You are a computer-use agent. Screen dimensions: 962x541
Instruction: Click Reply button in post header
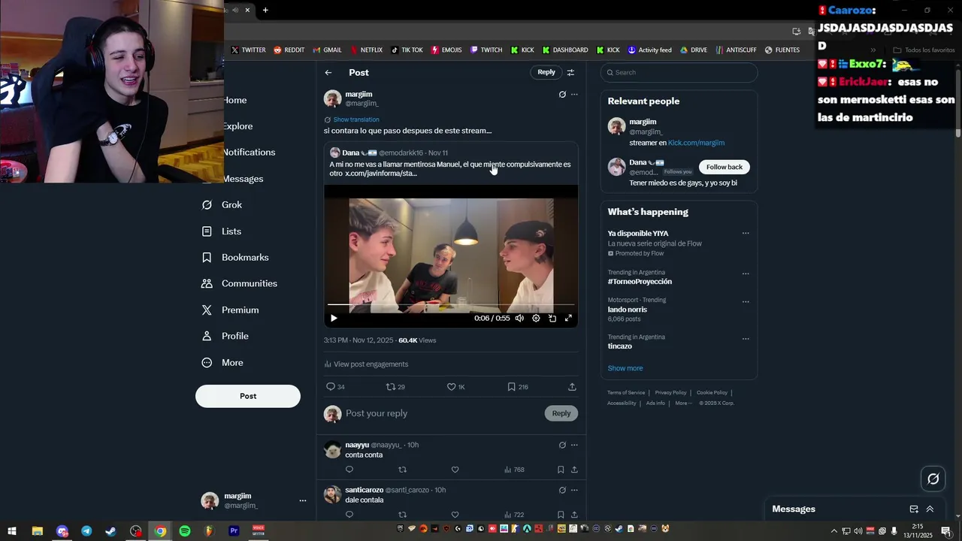coord(546,72)
